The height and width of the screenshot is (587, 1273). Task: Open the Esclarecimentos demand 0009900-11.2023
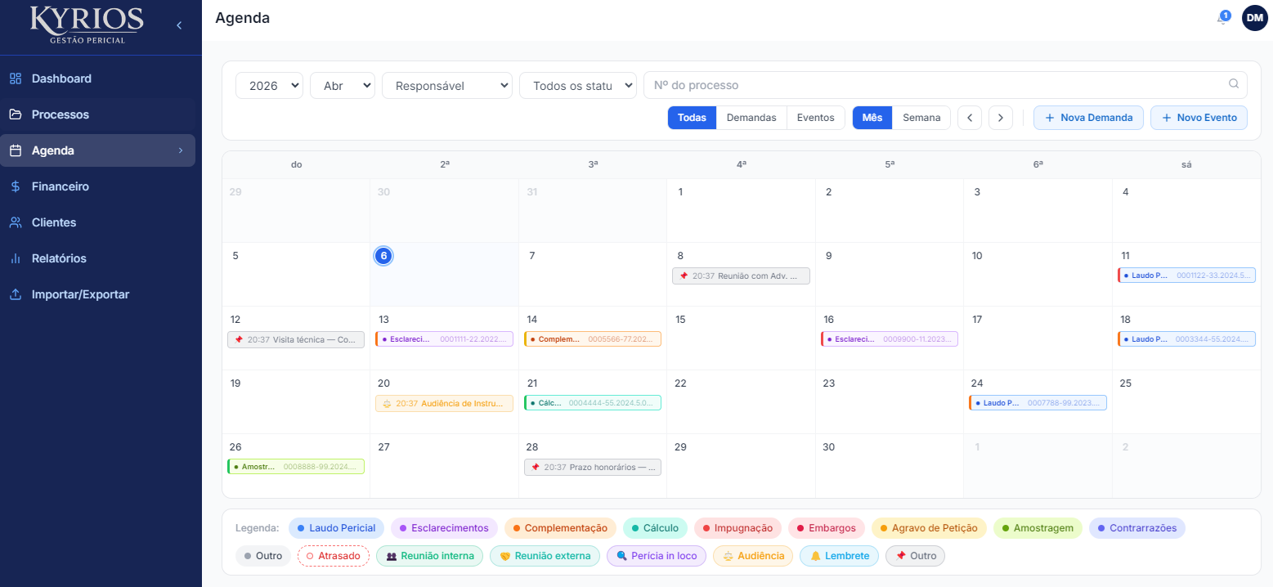pos(890,339)
